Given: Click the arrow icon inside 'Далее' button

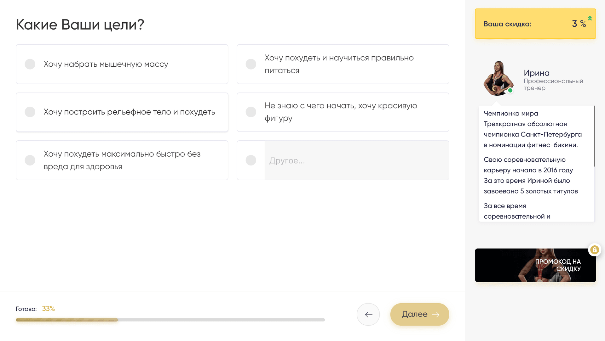Looking at the screenshot, I should 436,314.
